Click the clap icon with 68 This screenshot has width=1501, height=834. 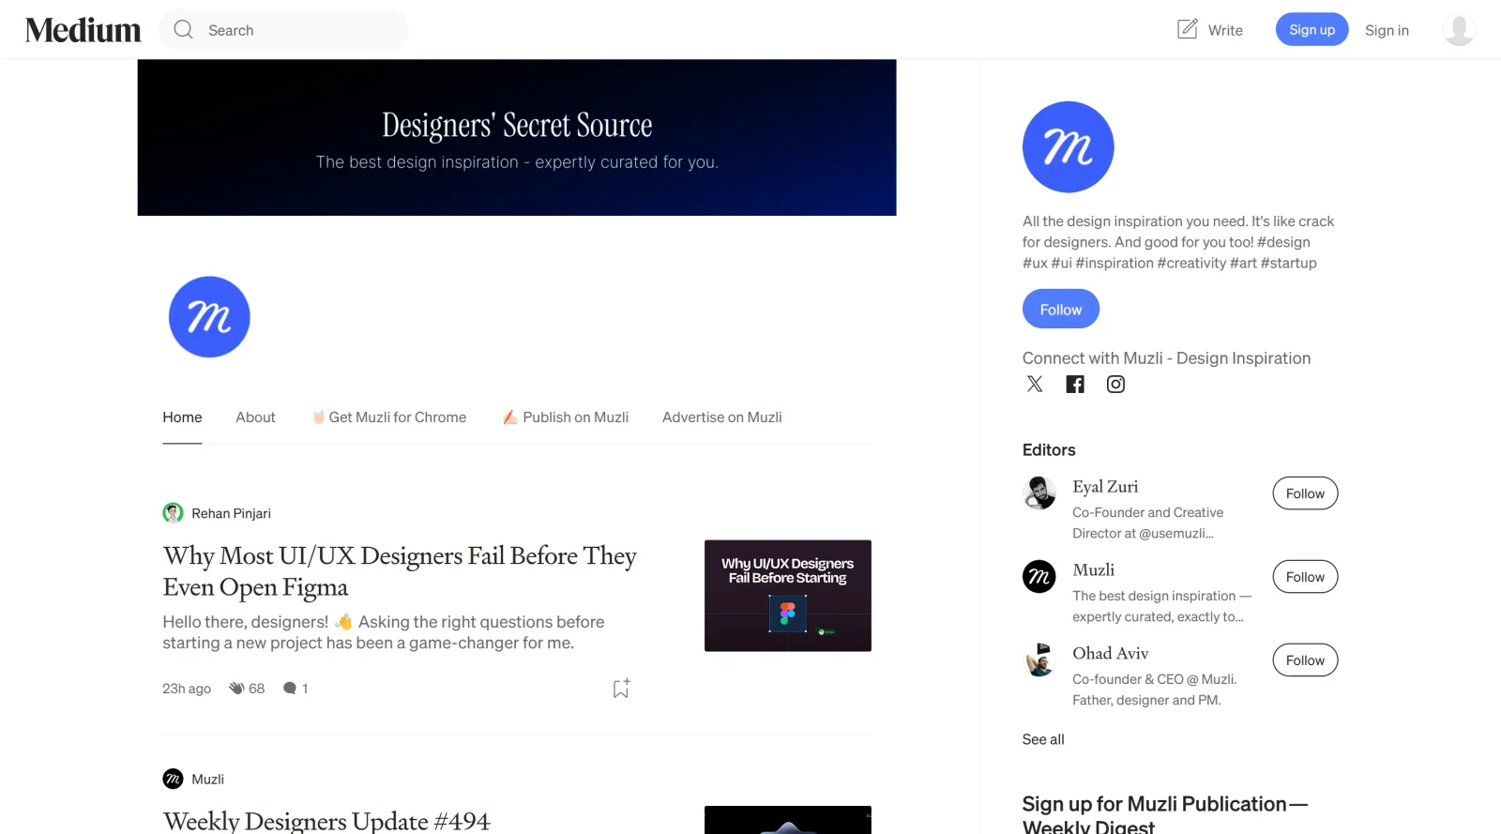tap(236, 689)
